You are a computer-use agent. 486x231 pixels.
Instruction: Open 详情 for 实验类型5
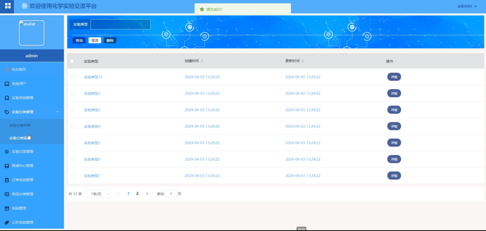[x=394, y=143]
